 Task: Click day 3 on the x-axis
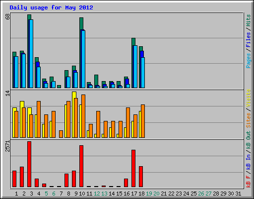click(x=31, y=194)
